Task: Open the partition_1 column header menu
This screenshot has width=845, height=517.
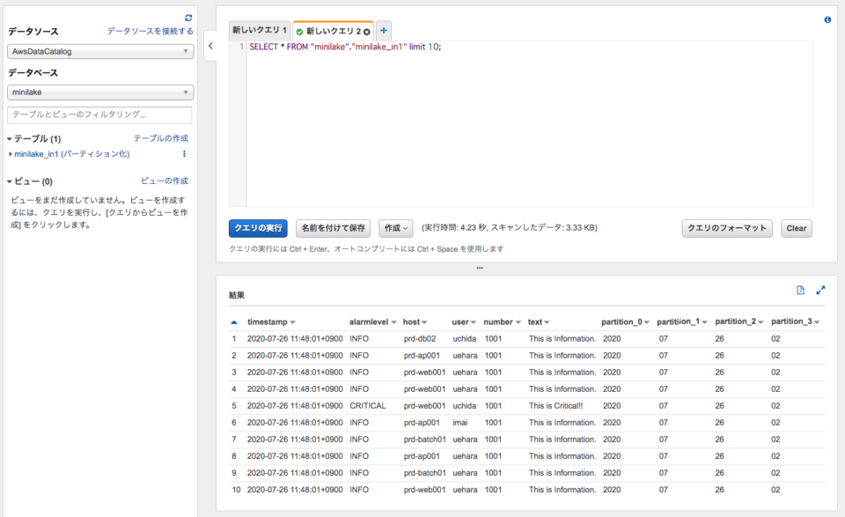Action: (705, 322)
